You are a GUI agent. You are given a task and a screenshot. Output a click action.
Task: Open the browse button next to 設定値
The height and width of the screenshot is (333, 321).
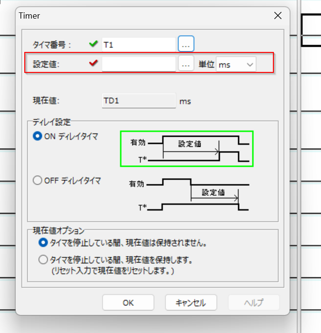point(186,63)
